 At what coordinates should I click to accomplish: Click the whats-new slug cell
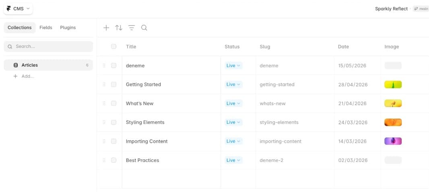(295, 103)
